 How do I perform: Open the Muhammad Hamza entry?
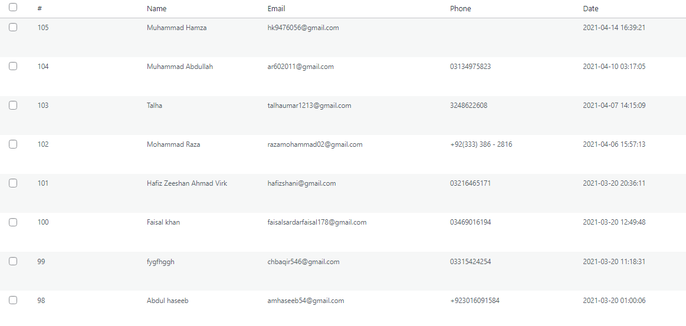(176, 28)
